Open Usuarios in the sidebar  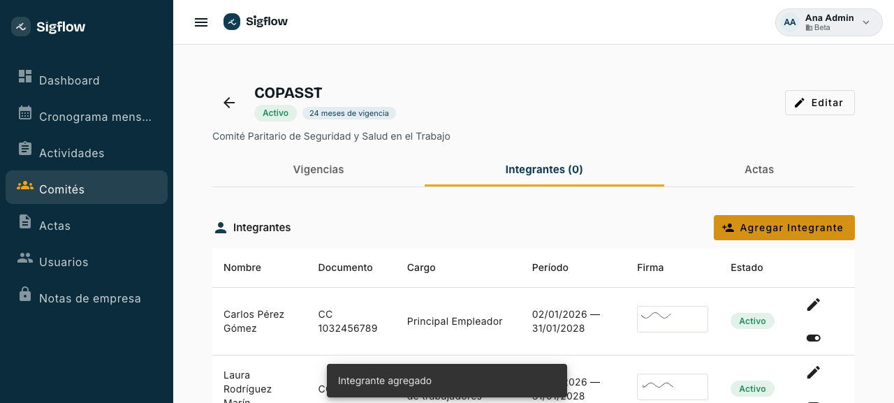coord(87,262)
